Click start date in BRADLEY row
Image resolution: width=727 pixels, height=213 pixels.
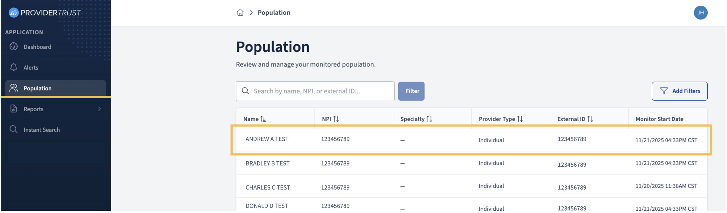[x=666, y=163]
